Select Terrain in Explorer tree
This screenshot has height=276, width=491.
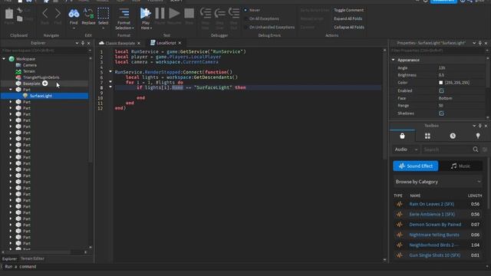[x=29, y=71]
